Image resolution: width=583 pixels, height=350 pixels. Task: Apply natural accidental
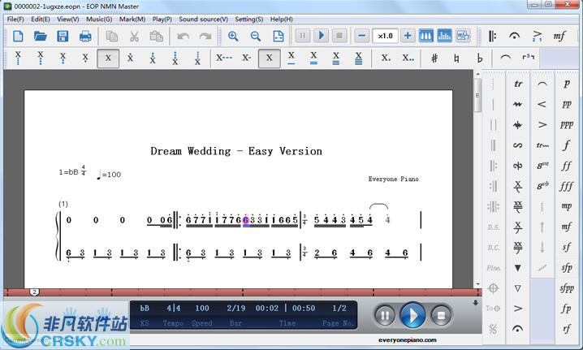(456, 58)
